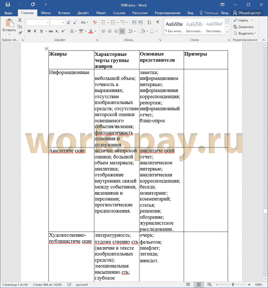The height and width of the screenshot is (288, 268).
Task: Switch to Read Mode view
Action: click(188, 285)
